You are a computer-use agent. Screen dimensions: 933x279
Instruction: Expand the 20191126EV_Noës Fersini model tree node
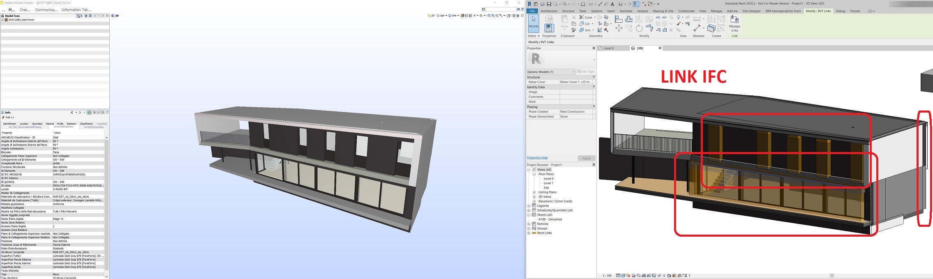coord(2,20)
